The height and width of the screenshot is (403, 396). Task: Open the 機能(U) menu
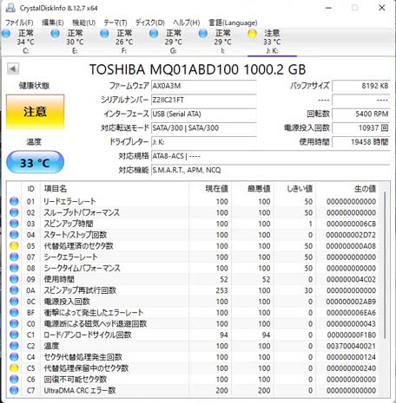tap(83, 23)
